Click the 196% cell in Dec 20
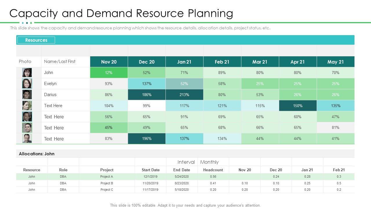Screen dimensions: 371x209 click(147, 138)
